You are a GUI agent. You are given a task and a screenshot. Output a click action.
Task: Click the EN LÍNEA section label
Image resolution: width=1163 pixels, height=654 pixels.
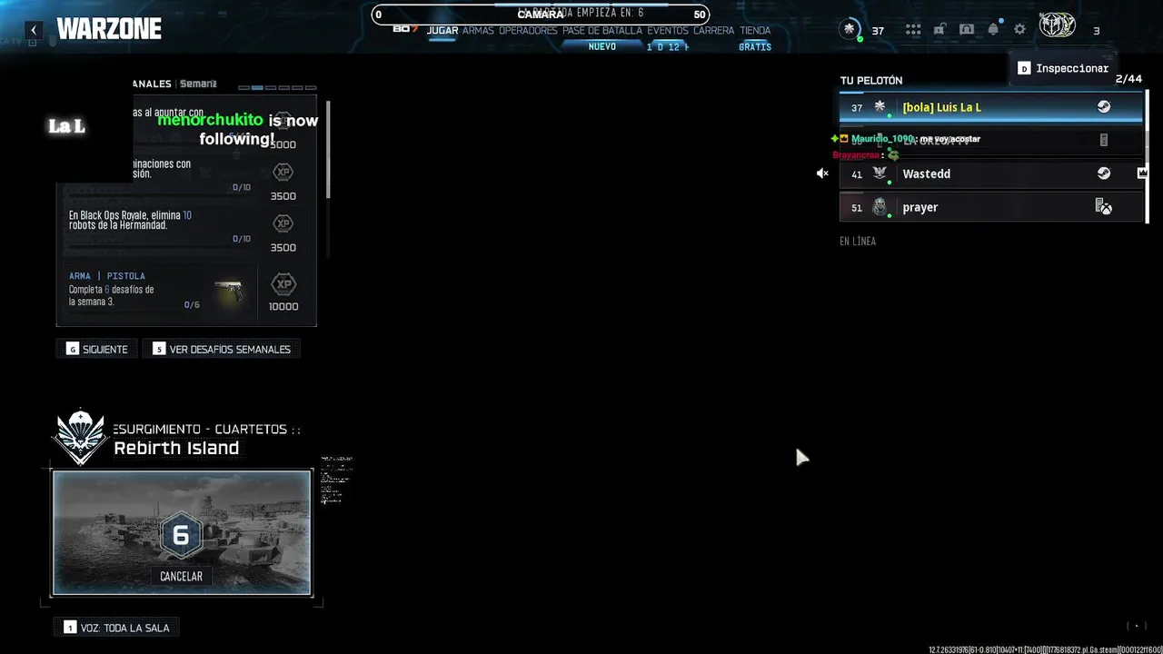tap(858, 242)
